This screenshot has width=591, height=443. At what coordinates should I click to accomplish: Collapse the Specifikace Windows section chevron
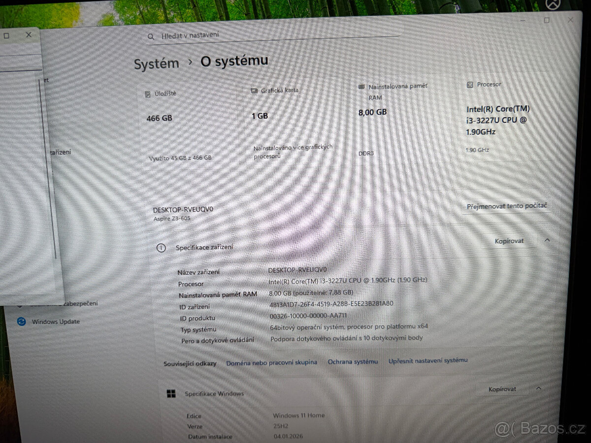[x=538, y=389]
